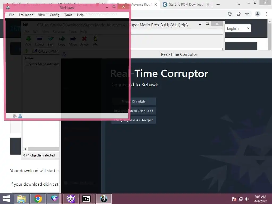Open Chrome's three-dot menu

pyautogui.click(x=266, y=14)
